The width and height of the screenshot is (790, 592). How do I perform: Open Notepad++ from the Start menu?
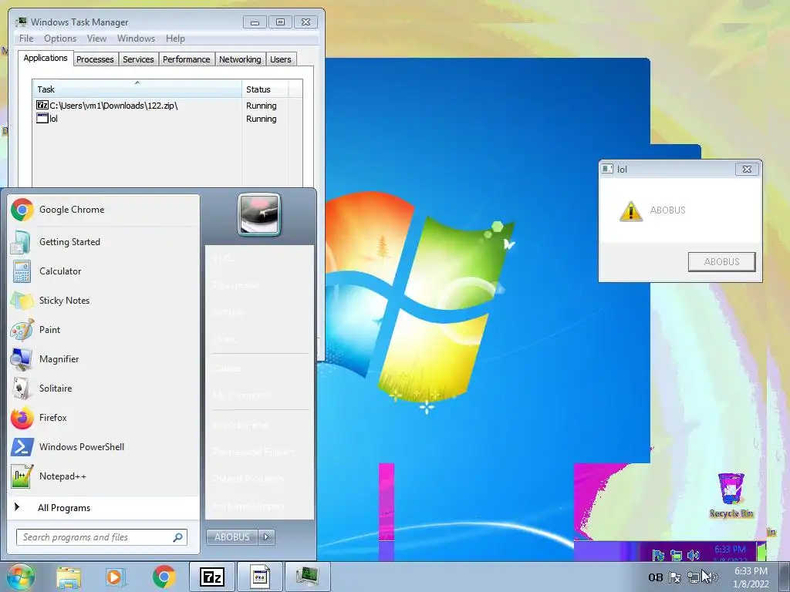click(103, 476)
